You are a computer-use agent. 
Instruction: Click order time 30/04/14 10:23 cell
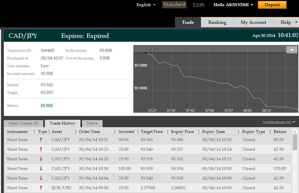[94, 149]
